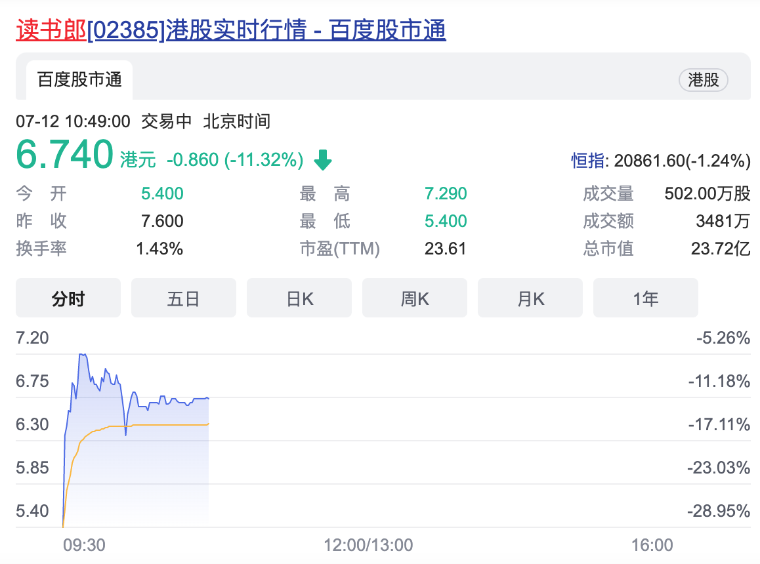Click the 最低 value 5.400
760x564 pixels.
pos(446,222)
